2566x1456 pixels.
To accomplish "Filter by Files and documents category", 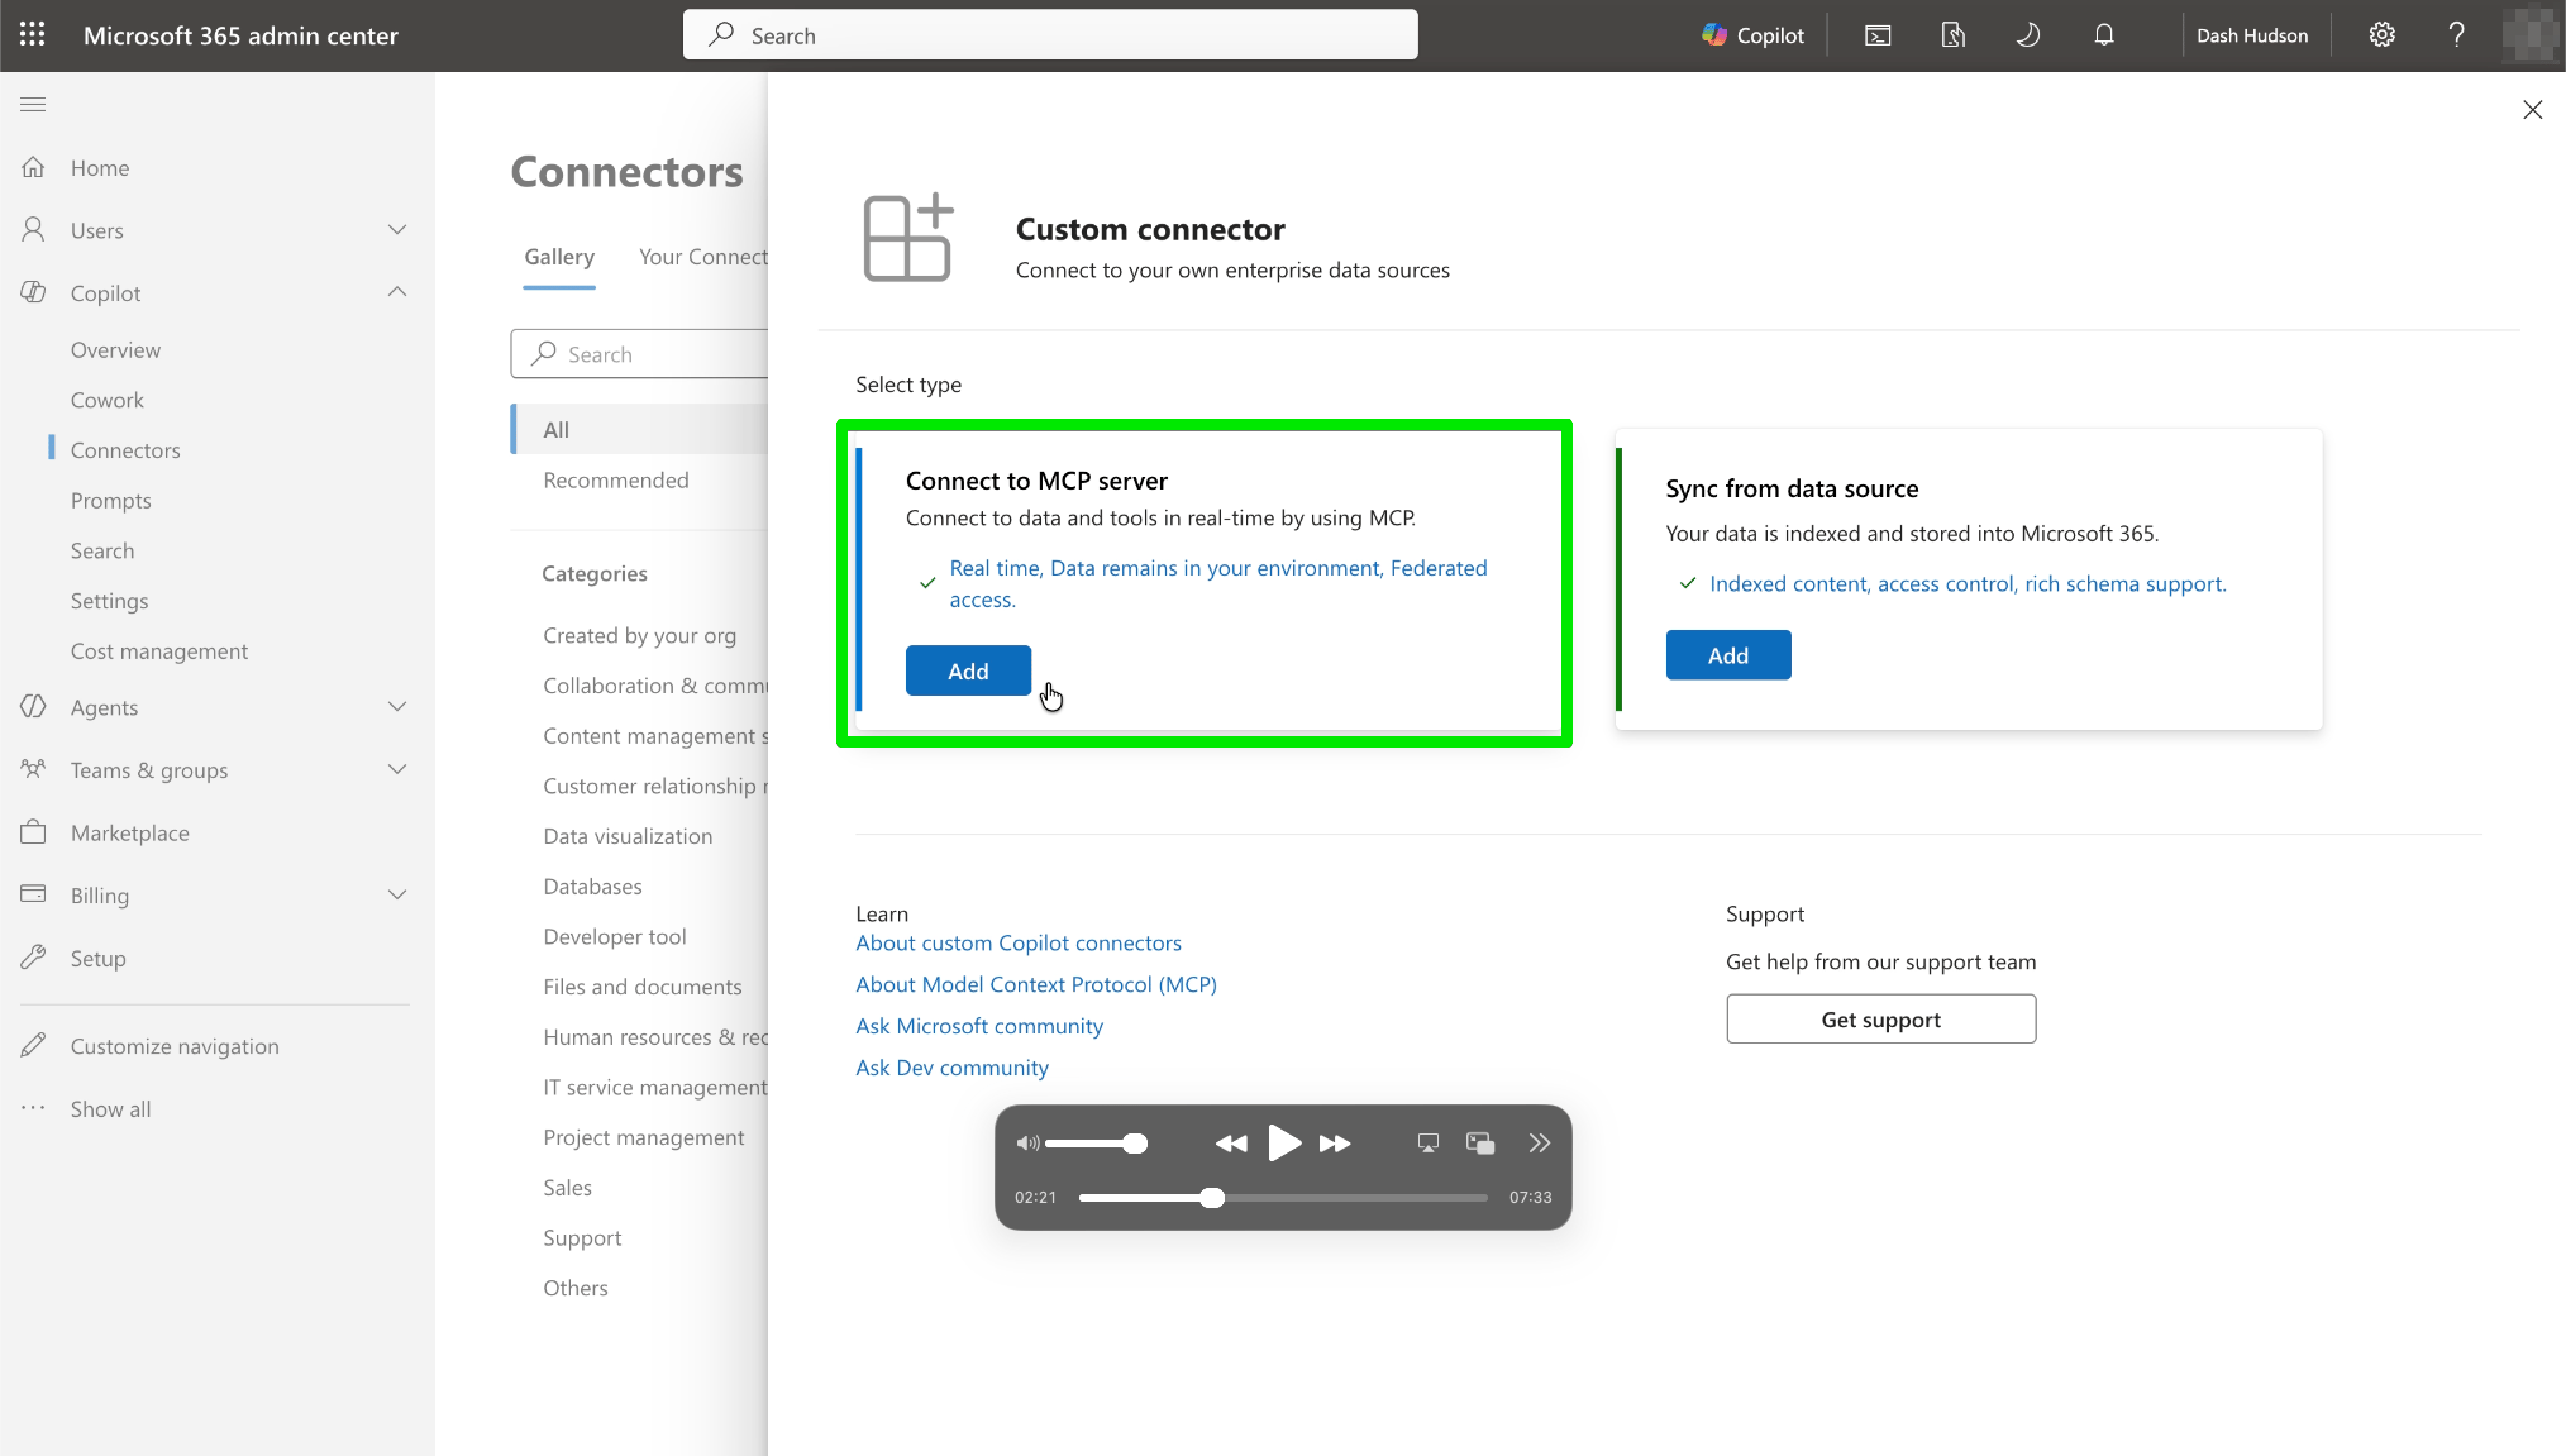I will point(642,986).
